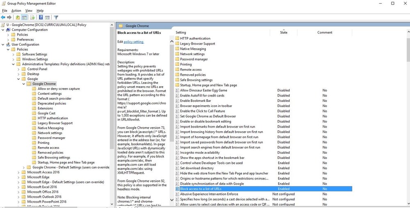This screenshot has width=410, height=208.
Task: Open the policy setting edit link
Action: click(134, 42)
